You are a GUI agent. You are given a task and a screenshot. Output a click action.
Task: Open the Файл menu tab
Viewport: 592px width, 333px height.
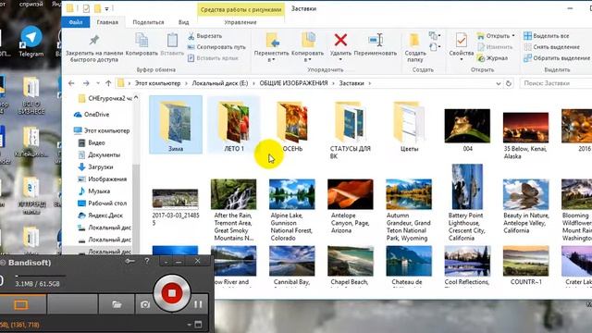[76, 22]
